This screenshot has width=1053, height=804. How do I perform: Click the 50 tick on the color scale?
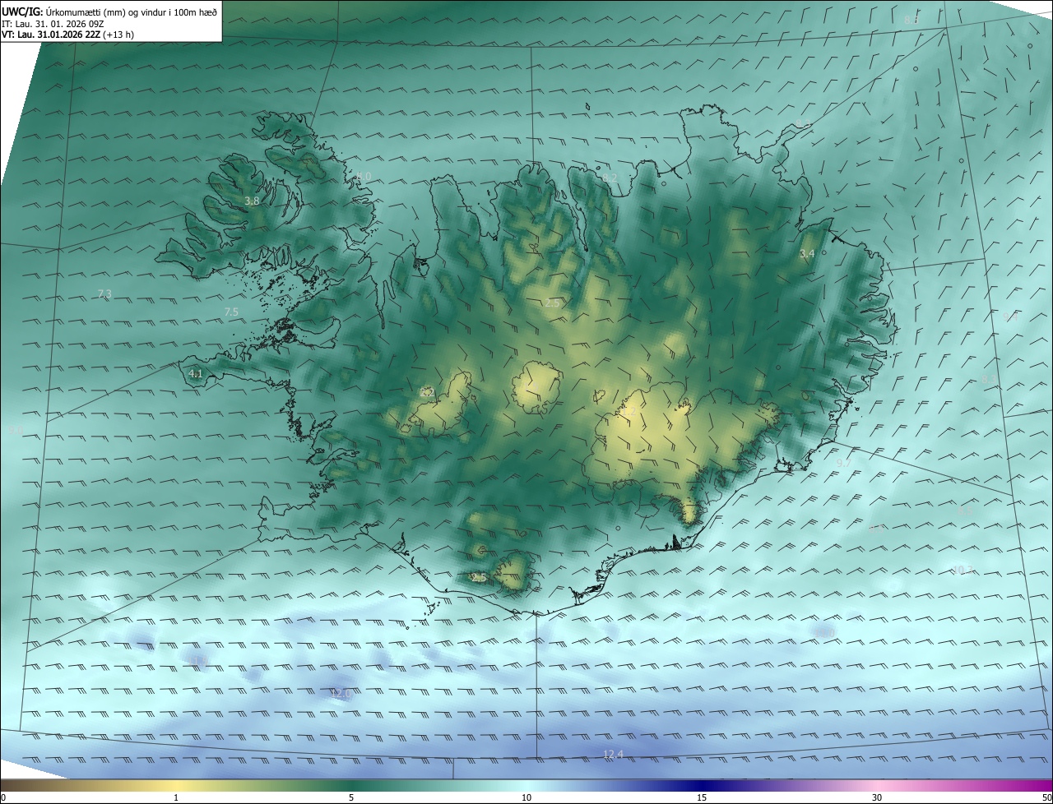pyautogui.click(x=1046, y=797)
